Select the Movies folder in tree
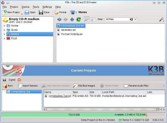This screenshot has height=123, width=167. pyautogui.click(x=30, y=34)
